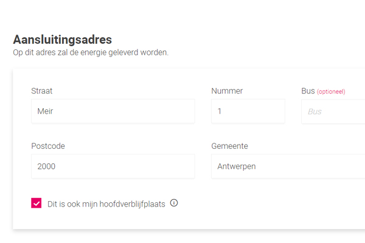The image size is (365, 243).
Task: Focus the Postcode field showing 2000
Action: pyautogui.click(x=113, y=166)
